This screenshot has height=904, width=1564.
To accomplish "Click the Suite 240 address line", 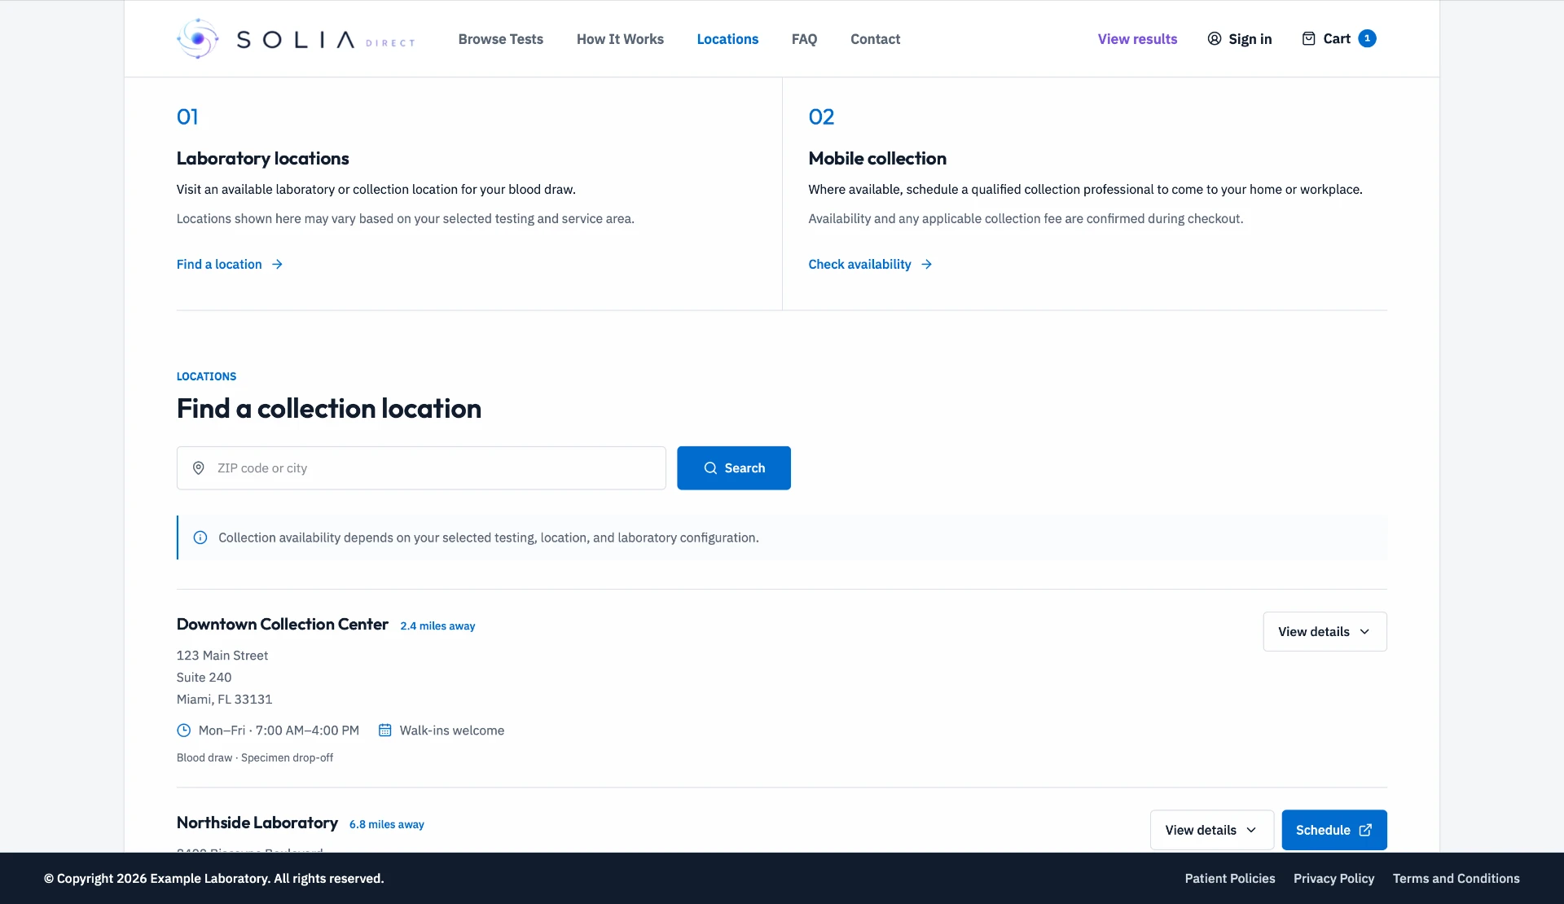I will 204,678.
